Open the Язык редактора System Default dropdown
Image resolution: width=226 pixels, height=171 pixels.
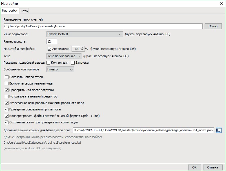point(84,34)
